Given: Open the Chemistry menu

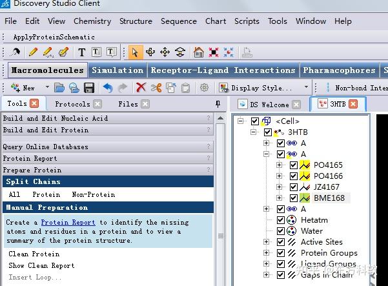Looking at the screenshot, I should click(x=92, y=21).
